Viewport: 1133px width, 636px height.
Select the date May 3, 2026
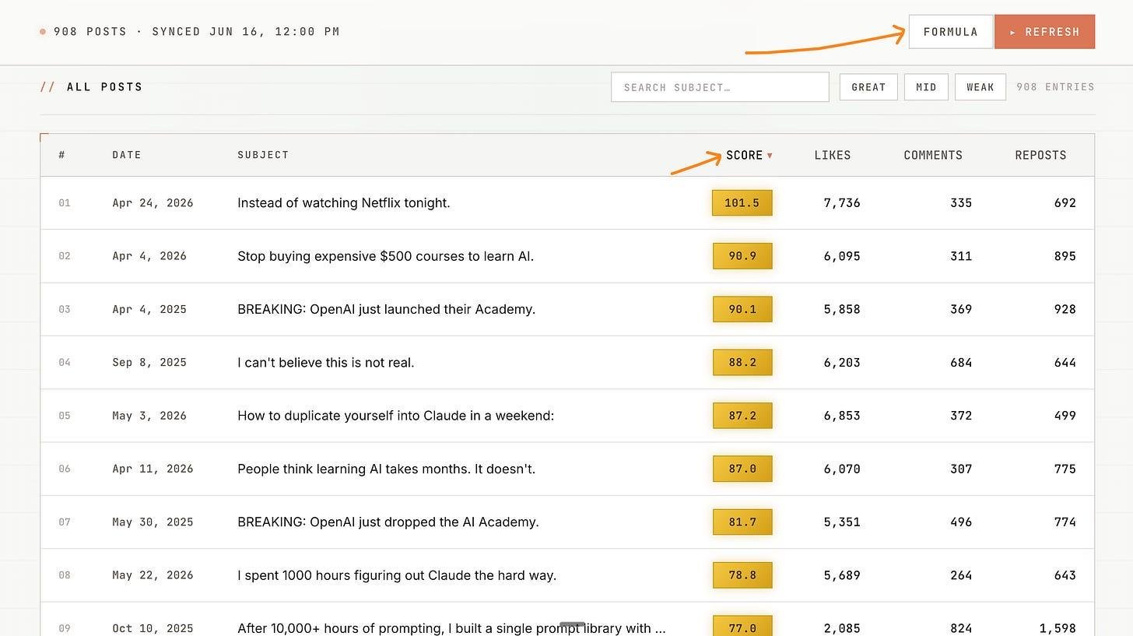point(149,416)
